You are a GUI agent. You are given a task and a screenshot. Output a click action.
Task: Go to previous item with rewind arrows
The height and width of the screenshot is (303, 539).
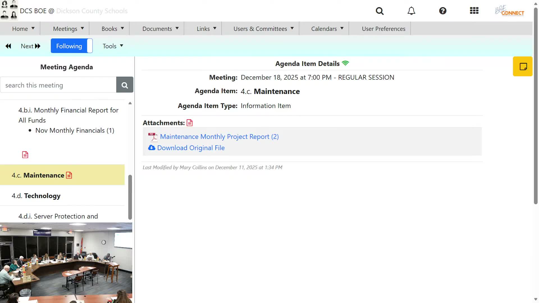[x=8, y=46]
